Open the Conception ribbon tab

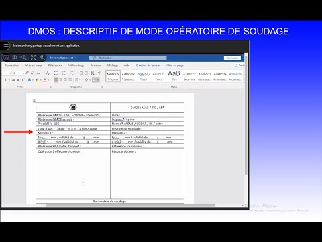point(12,65)
